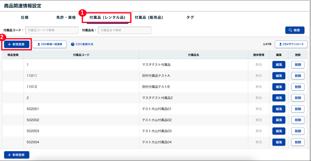Switch to the 仕様 tab
The height and width of the screenshot is (161, 311).
(25, 18)
